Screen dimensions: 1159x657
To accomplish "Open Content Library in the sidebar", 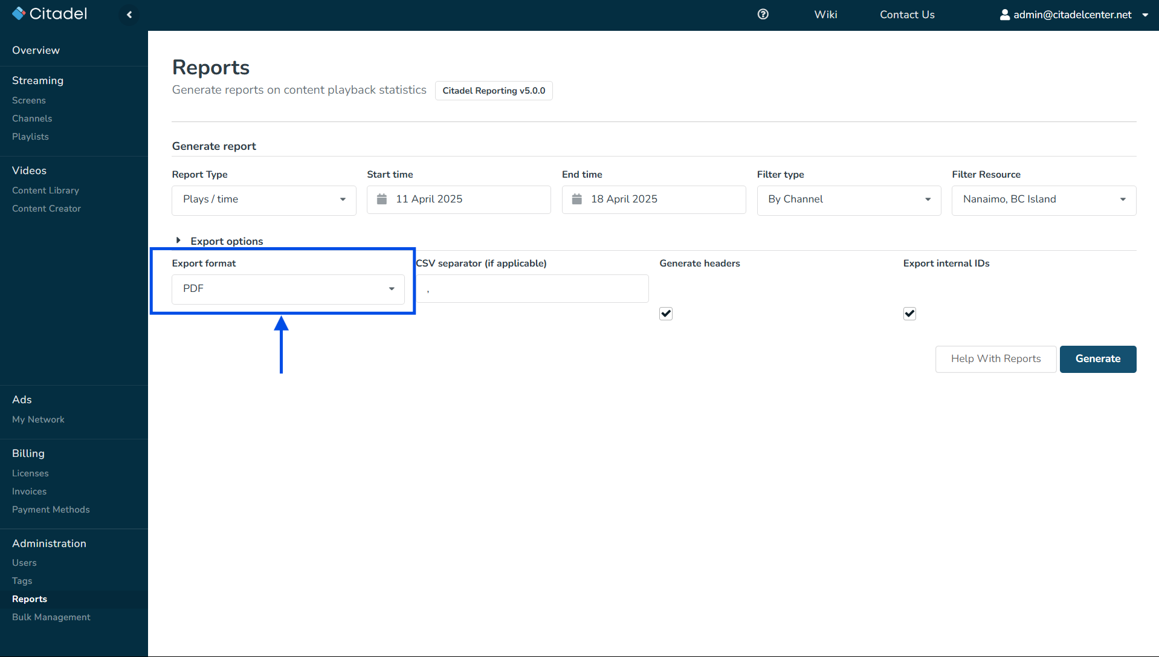I will 45,190.
